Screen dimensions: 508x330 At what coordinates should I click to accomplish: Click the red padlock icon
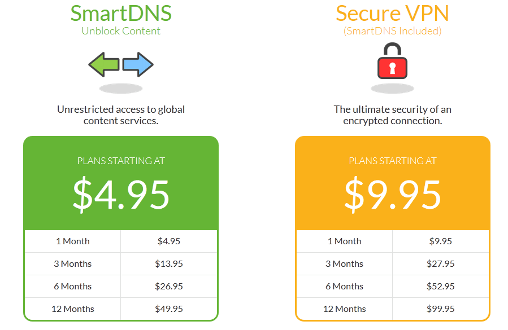392,61
